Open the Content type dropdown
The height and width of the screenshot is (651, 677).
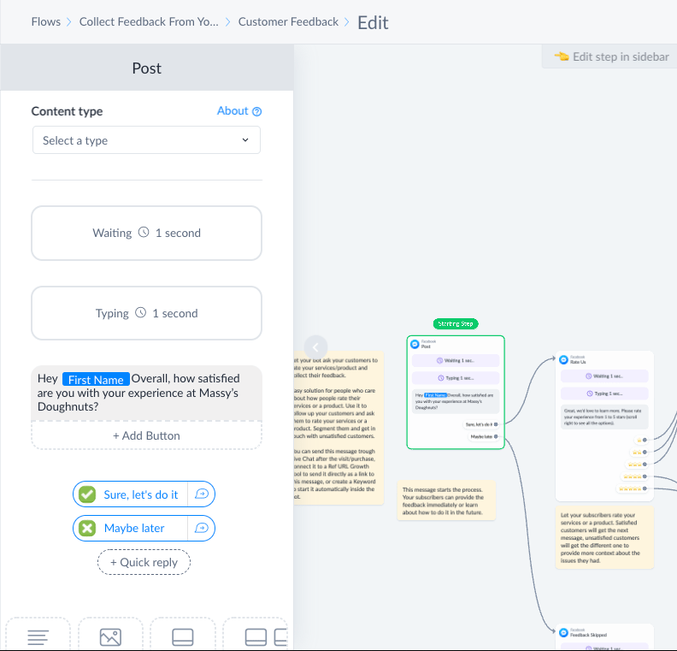click(x=146, y=140)
